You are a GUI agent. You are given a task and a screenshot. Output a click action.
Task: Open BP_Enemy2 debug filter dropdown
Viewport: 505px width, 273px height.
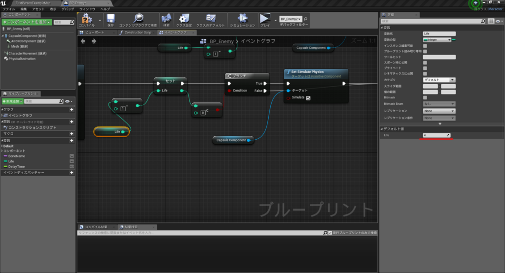(290, 19)
